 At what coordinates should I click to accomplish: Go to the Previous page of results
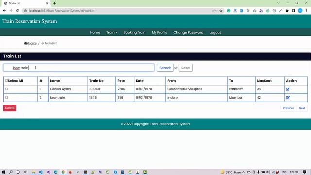(288, 108)
